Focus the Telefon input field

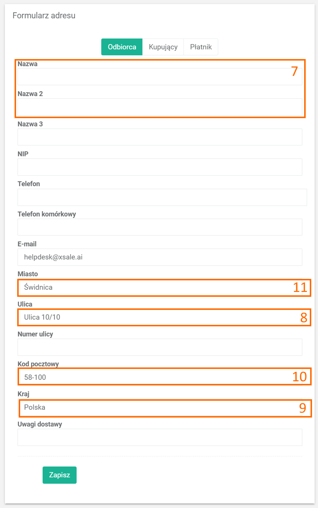(162, 197)
